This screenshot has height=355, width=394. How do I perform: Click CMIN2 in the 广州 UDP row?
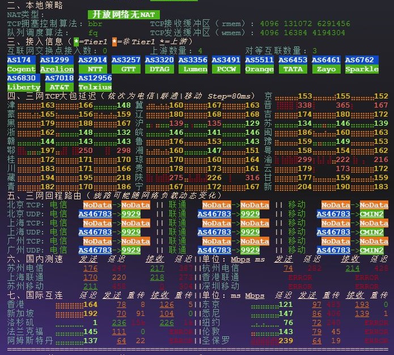tap(372, 250)
